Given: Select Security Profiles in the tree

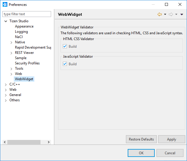Looking at the screenshot, I should click(x=27, y=63).
